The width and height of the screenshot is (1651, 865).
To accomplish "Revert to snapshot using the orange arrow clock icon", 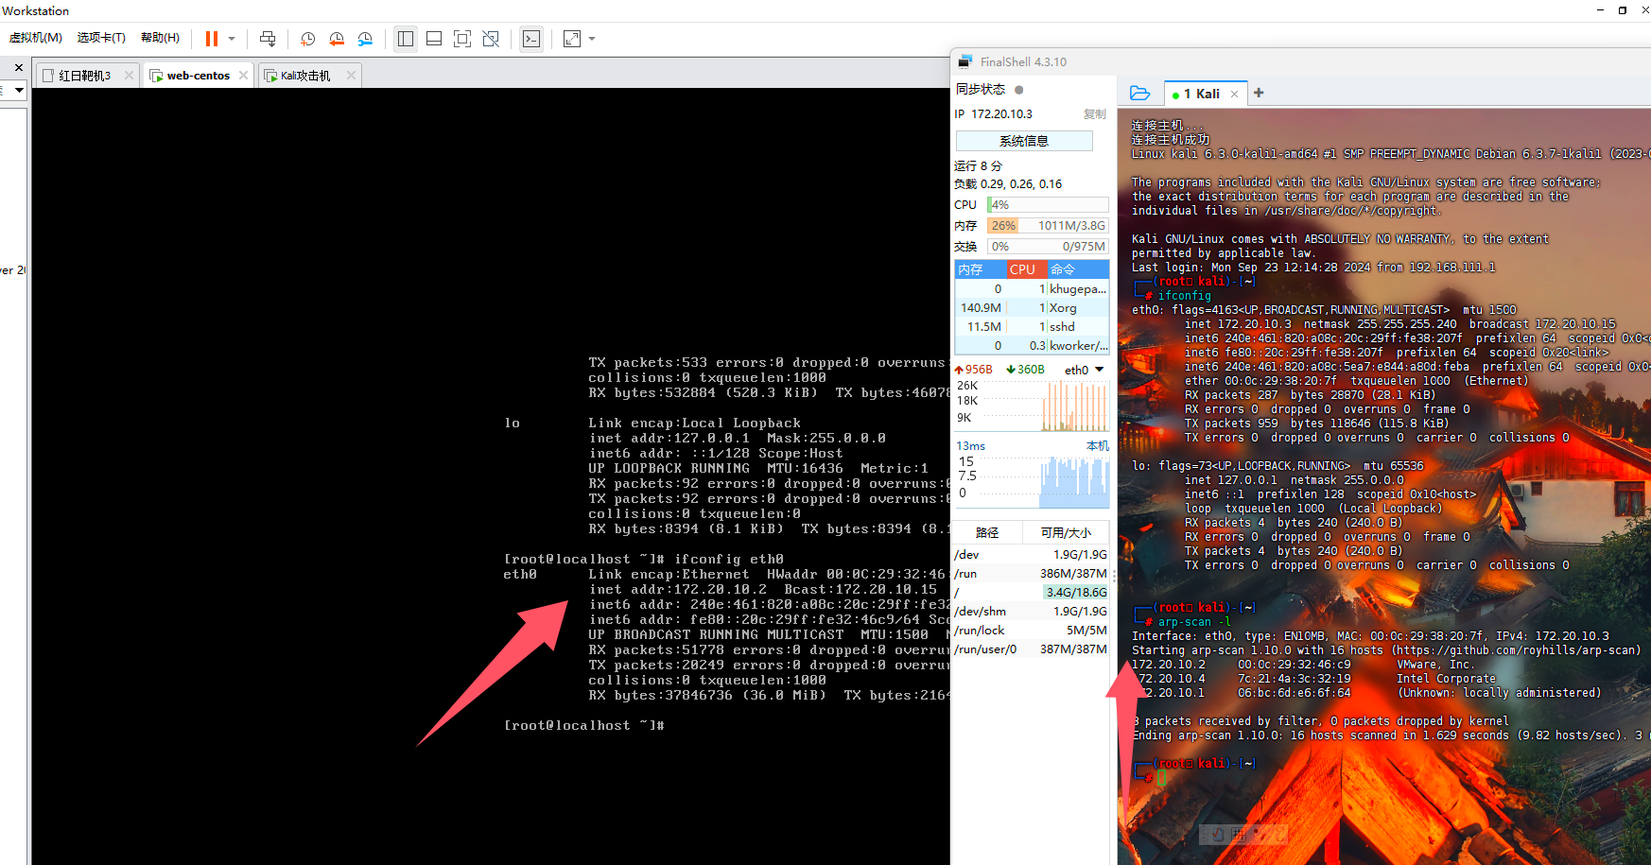I will tap(337, 39).
